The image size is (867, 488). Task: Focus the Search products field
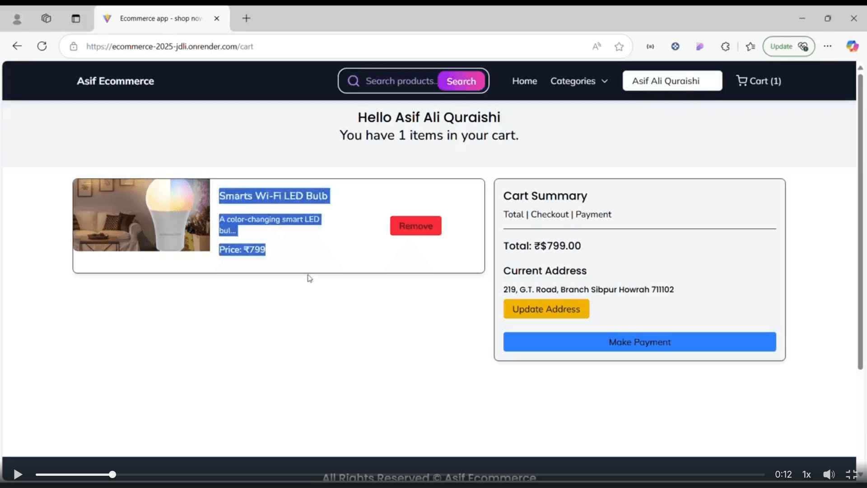(400, 81)
